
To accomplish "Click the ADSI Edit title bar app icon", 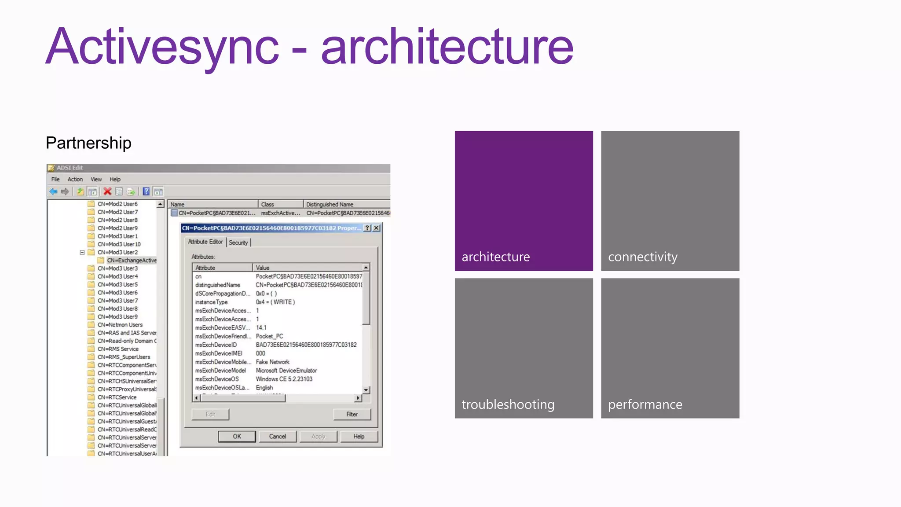I will (x=51, y=168).
